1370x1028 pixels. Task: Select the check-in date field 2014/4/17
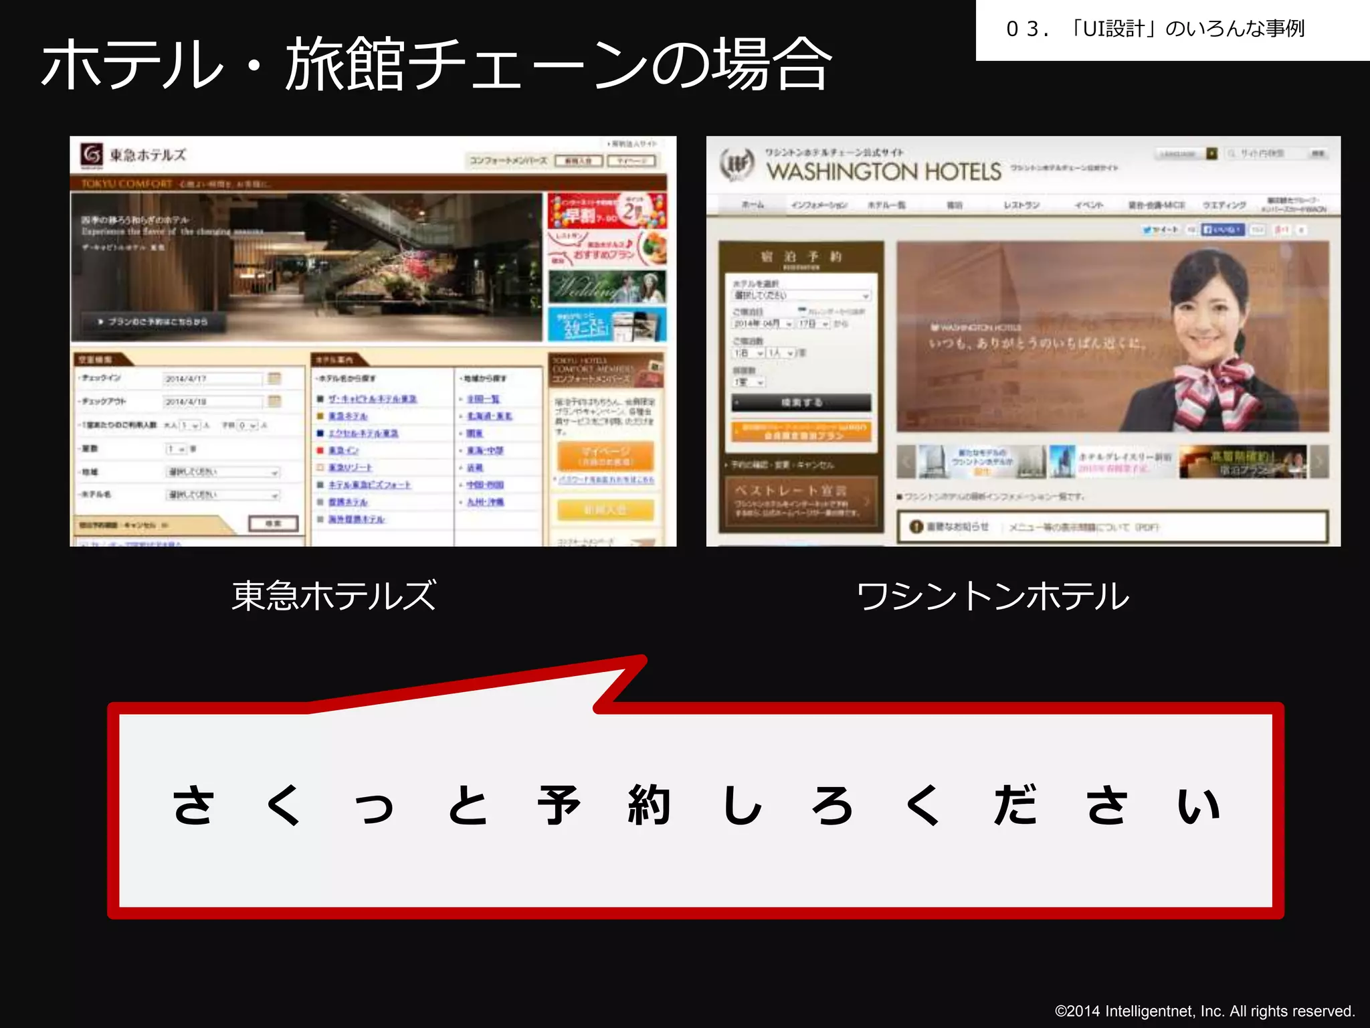click(x=213, y=379)
